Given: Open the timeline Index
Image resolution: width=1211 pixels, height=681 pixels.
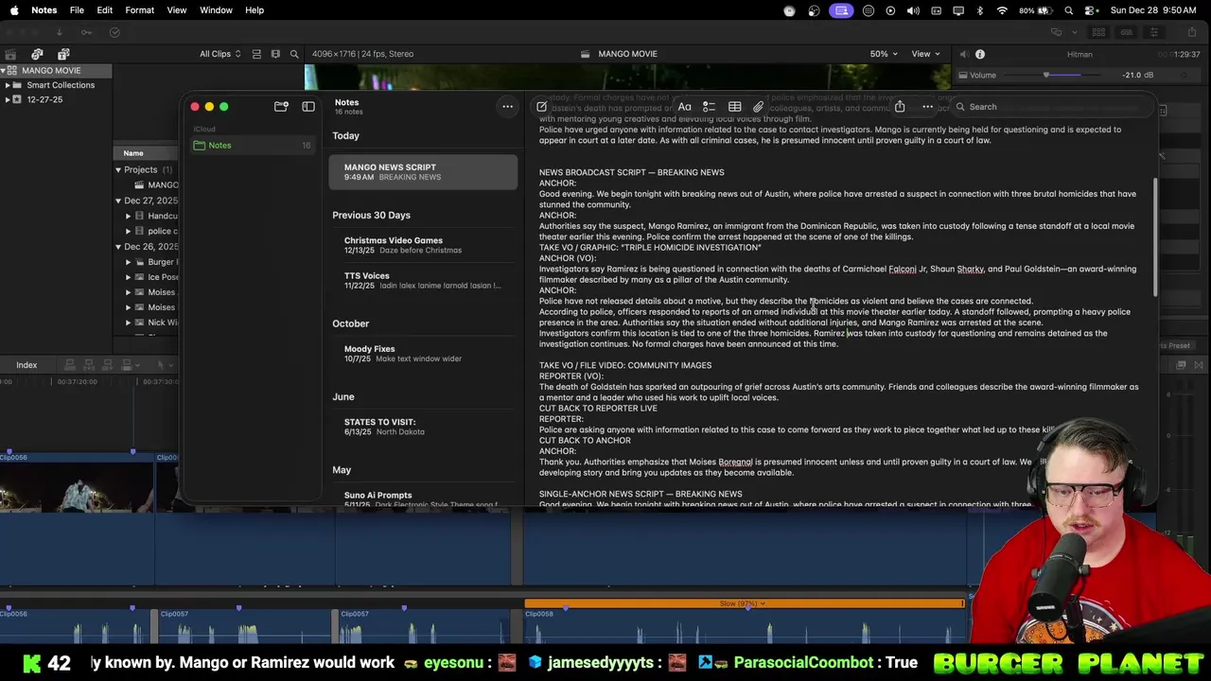Looking at the screenshot, I should click(x=26, y=365).
